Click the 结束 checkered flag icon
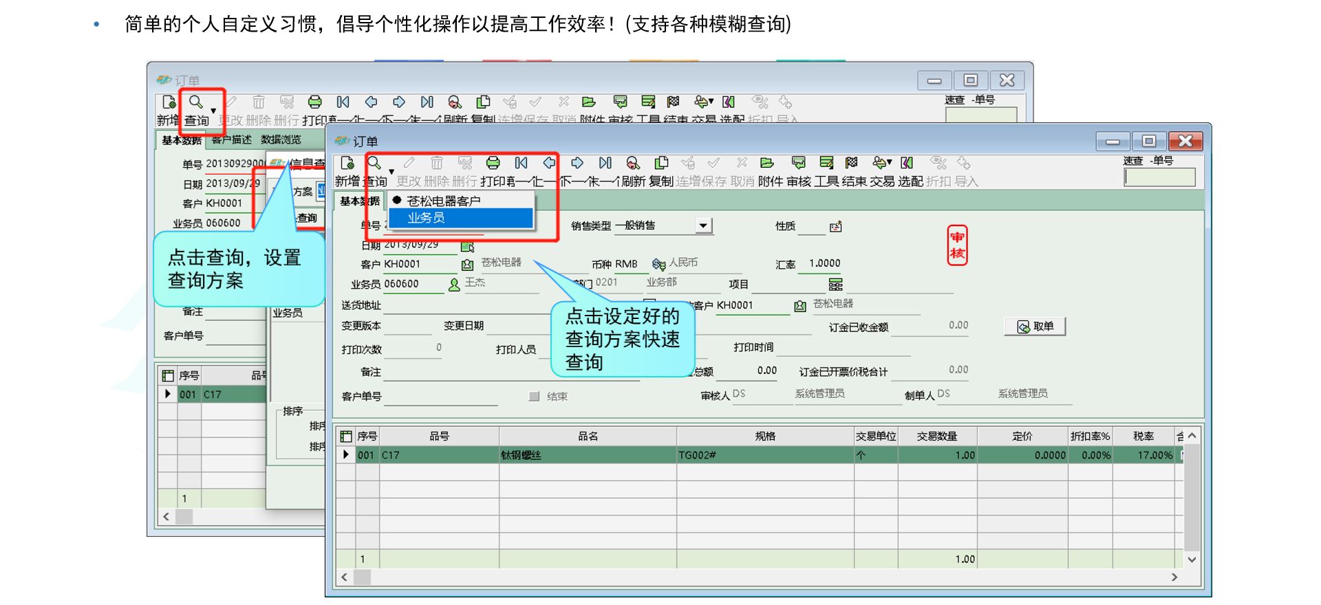 [x=852, y=163]
